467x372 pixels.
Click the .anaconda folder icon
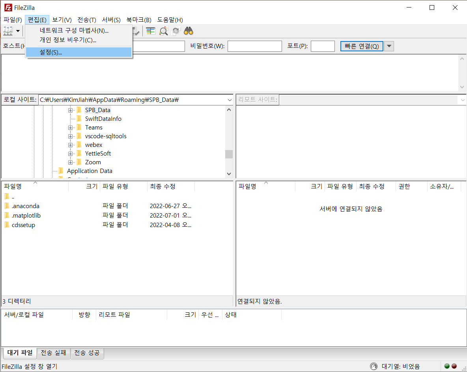(7, 206)
